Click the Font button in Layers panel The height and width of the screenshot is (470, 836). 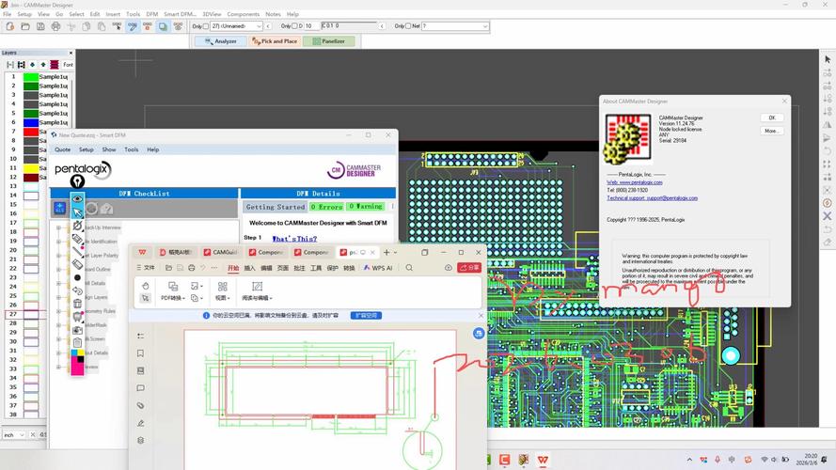point(68,65)
